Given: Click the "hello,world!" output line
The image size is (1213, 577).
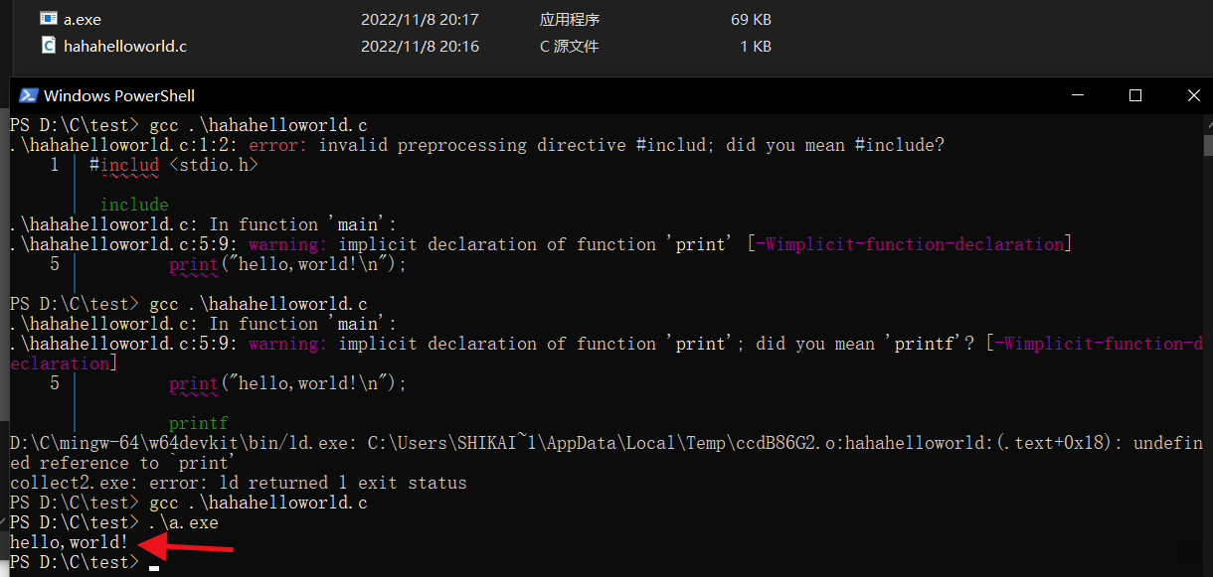Looking at the screenshot, I should (x=69, y=542).
